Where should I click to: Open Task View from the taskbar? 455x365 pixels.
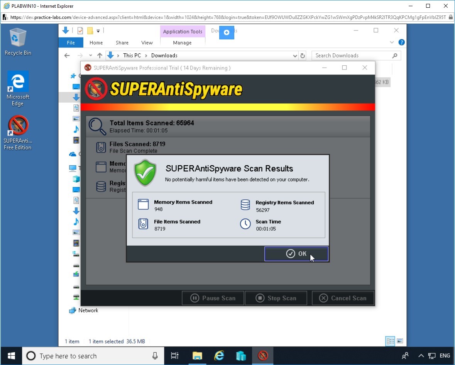175,356
